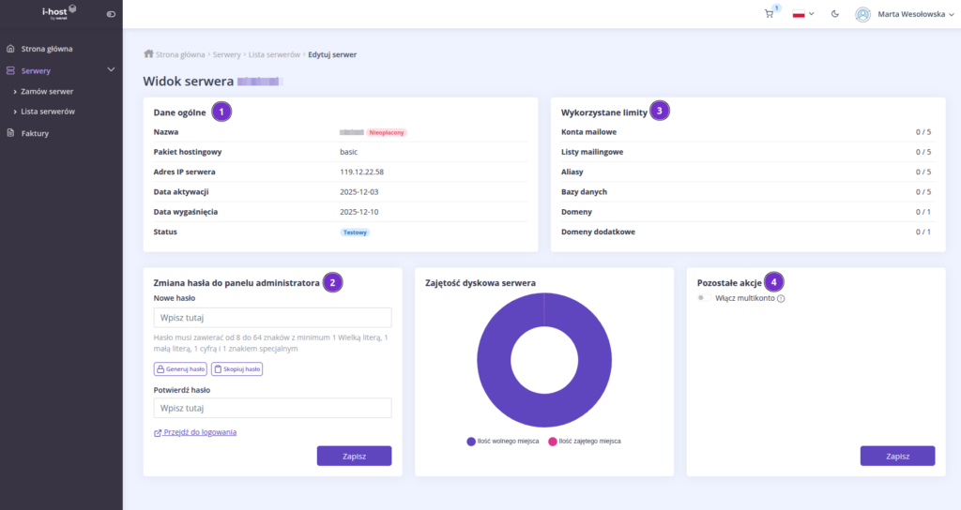Open the shopping cart icon
The image size is (961, 510).
(770, 14)
